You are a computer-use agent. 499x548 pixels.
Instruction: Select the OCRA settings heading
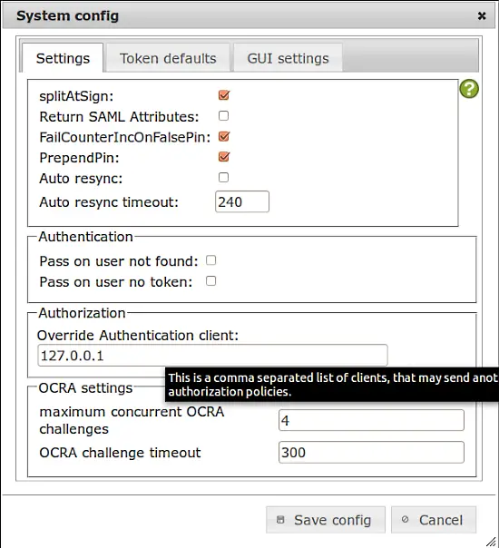[85, 388]
